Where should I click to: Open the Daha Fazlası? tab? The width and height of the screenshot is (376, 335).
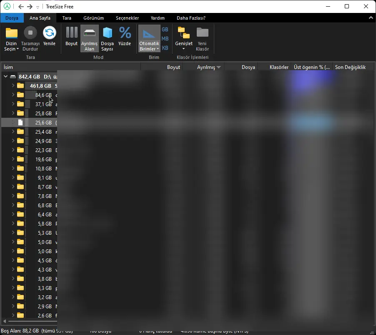[191, 18]
